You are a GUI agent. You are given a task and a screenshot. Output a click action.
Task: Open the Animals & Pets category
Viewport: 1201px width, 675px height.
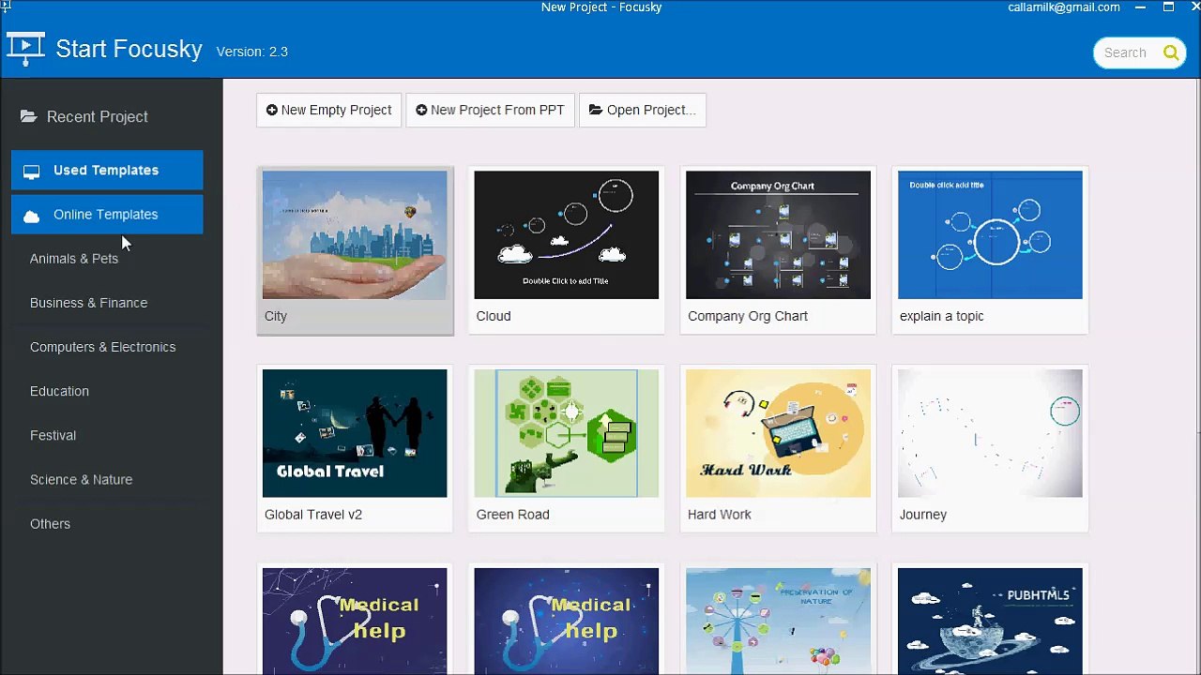coord(74,259)
